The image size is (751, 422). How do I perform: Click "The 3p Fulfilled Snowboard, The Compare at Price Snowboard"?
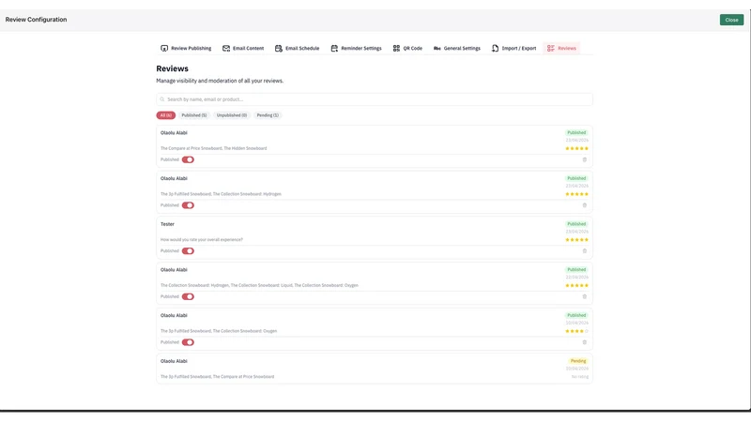218,377
